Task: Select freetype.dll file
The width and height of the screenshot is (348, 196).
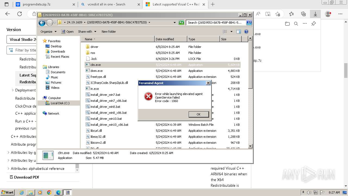Action: point(98,77)
